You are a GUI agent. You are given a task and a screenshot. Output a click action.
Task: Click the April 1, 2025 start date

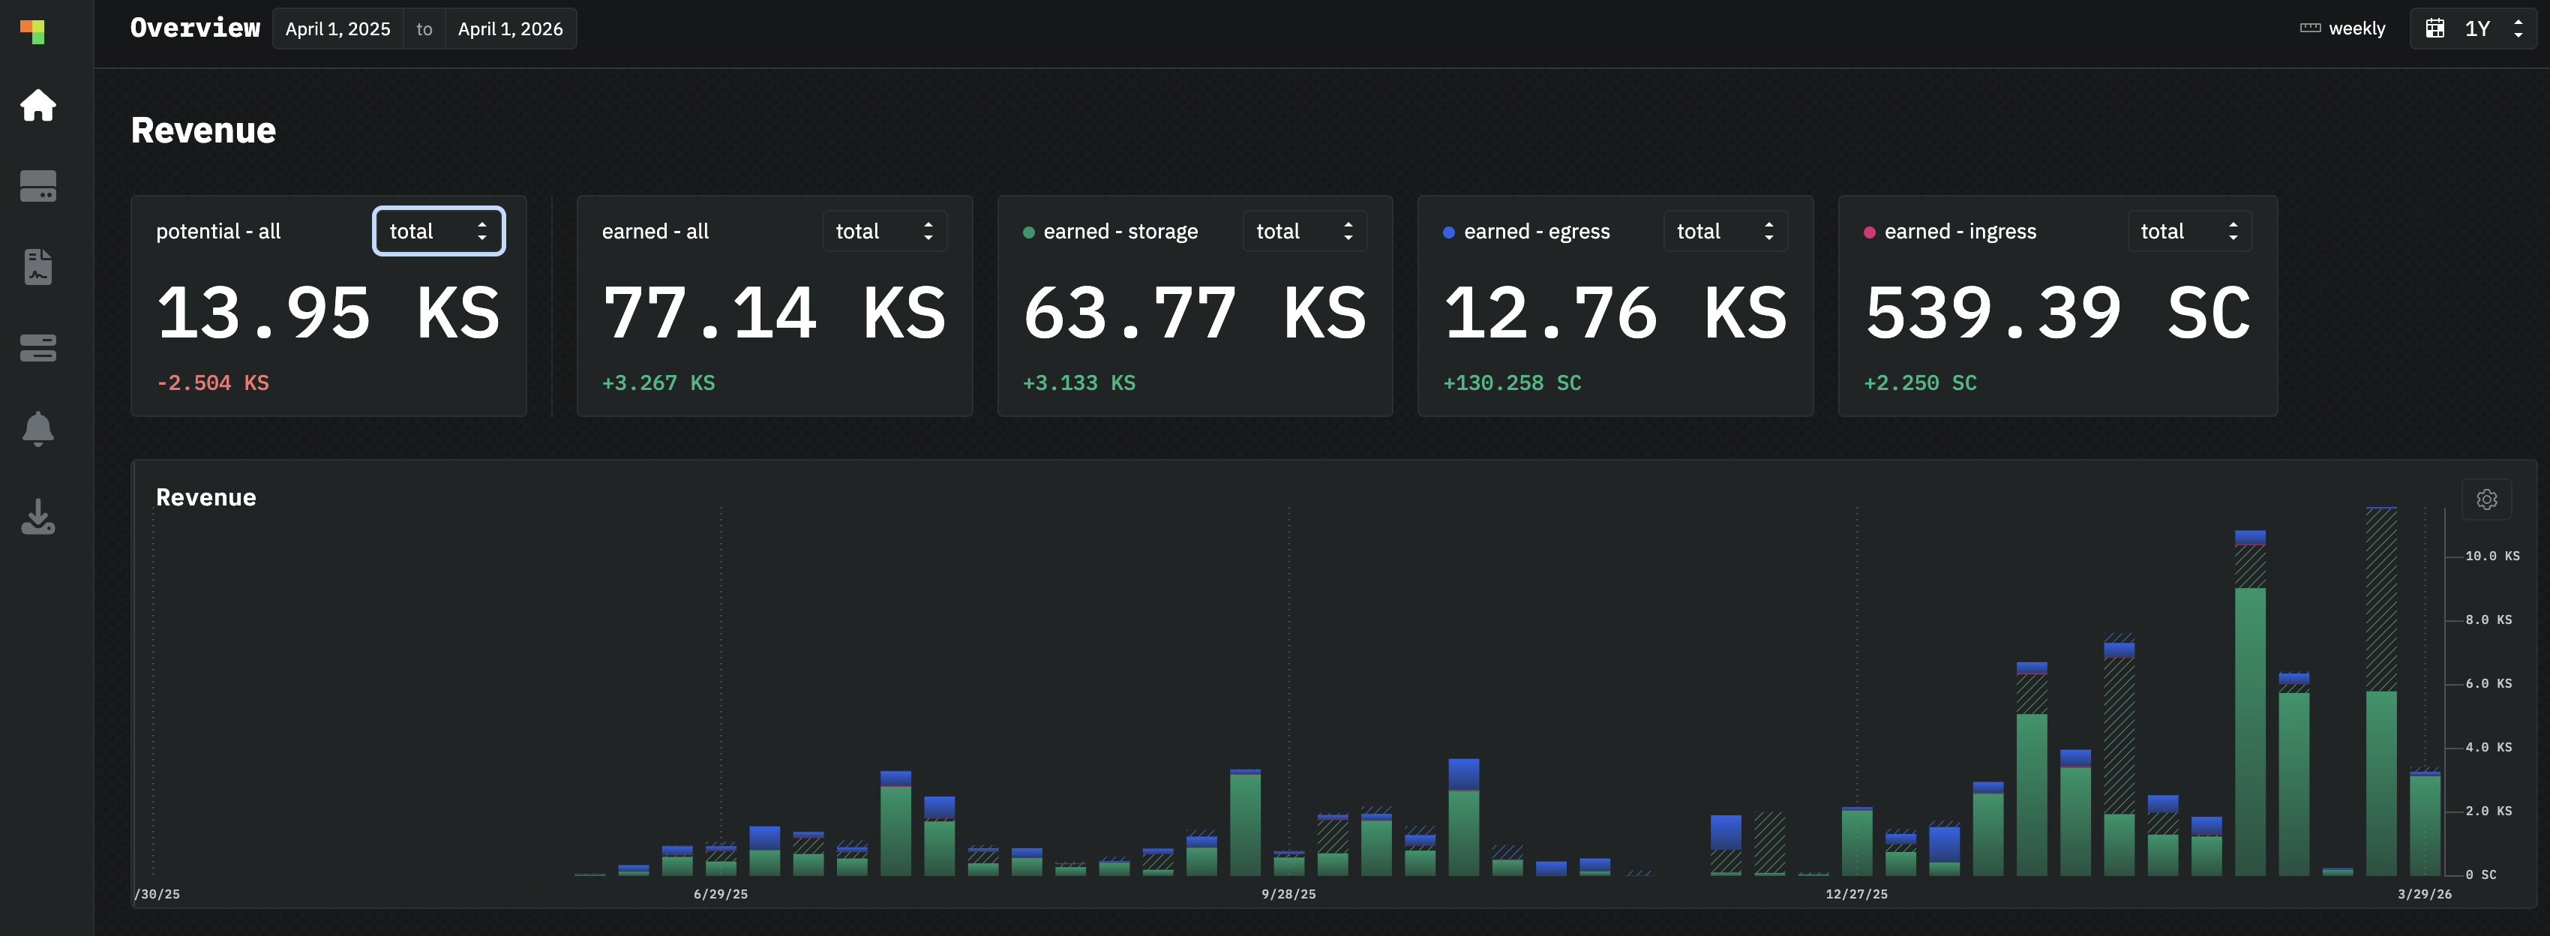point(337,28)
